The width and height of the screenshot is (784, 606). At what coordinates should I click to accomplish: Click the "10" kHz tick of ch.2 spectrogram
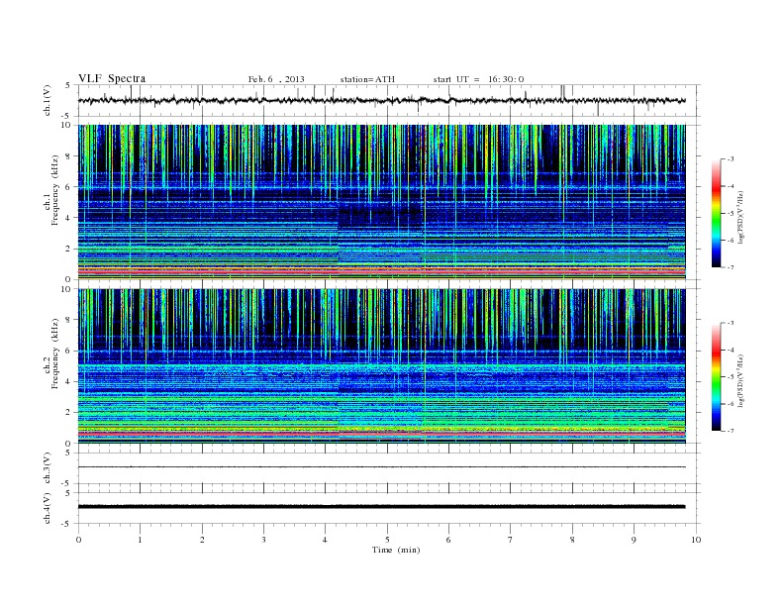click(x=66, y=289)
